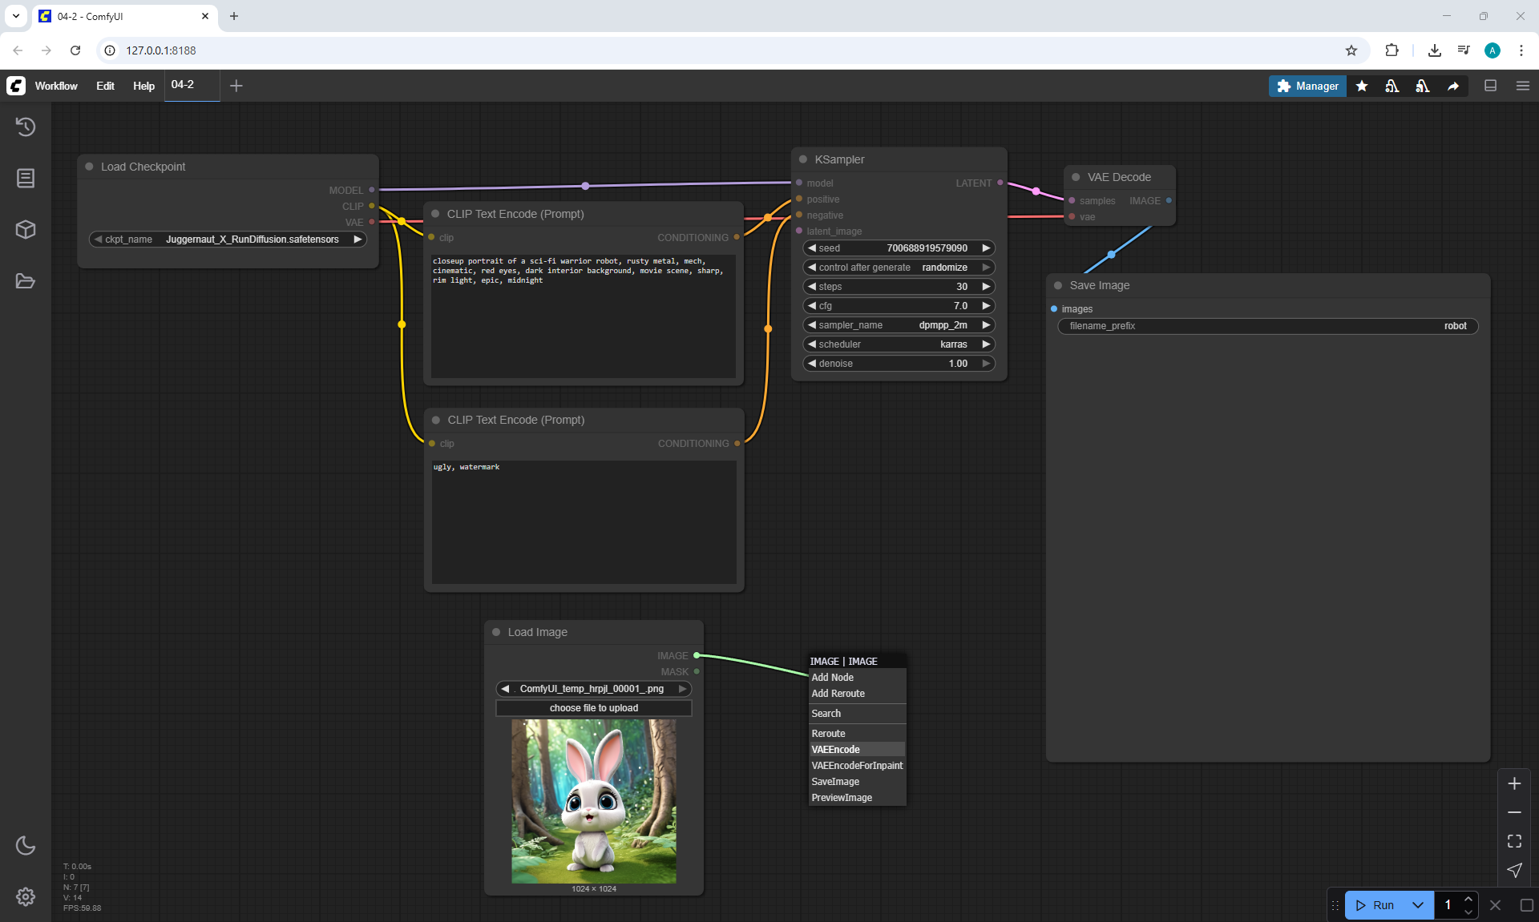This screenshot has height=922, width=1539.
Task: Click the share arrow icon in toolbar
Action: coord(1453,86)
